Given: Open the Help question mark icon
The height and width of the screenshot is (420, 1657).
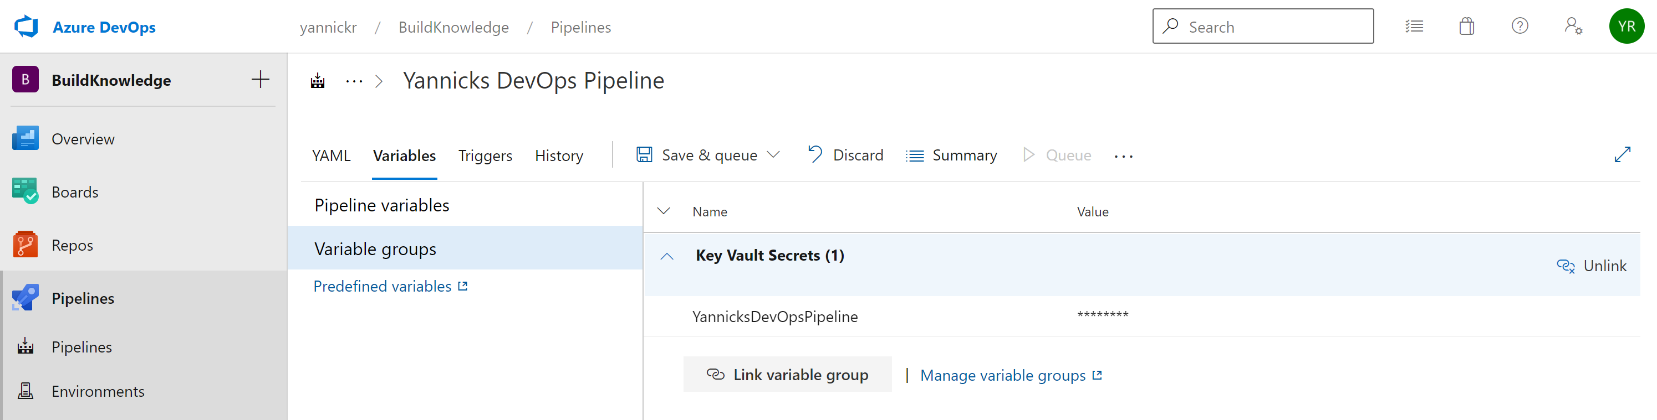Looking at the screenshot, I should [1520, 27].
